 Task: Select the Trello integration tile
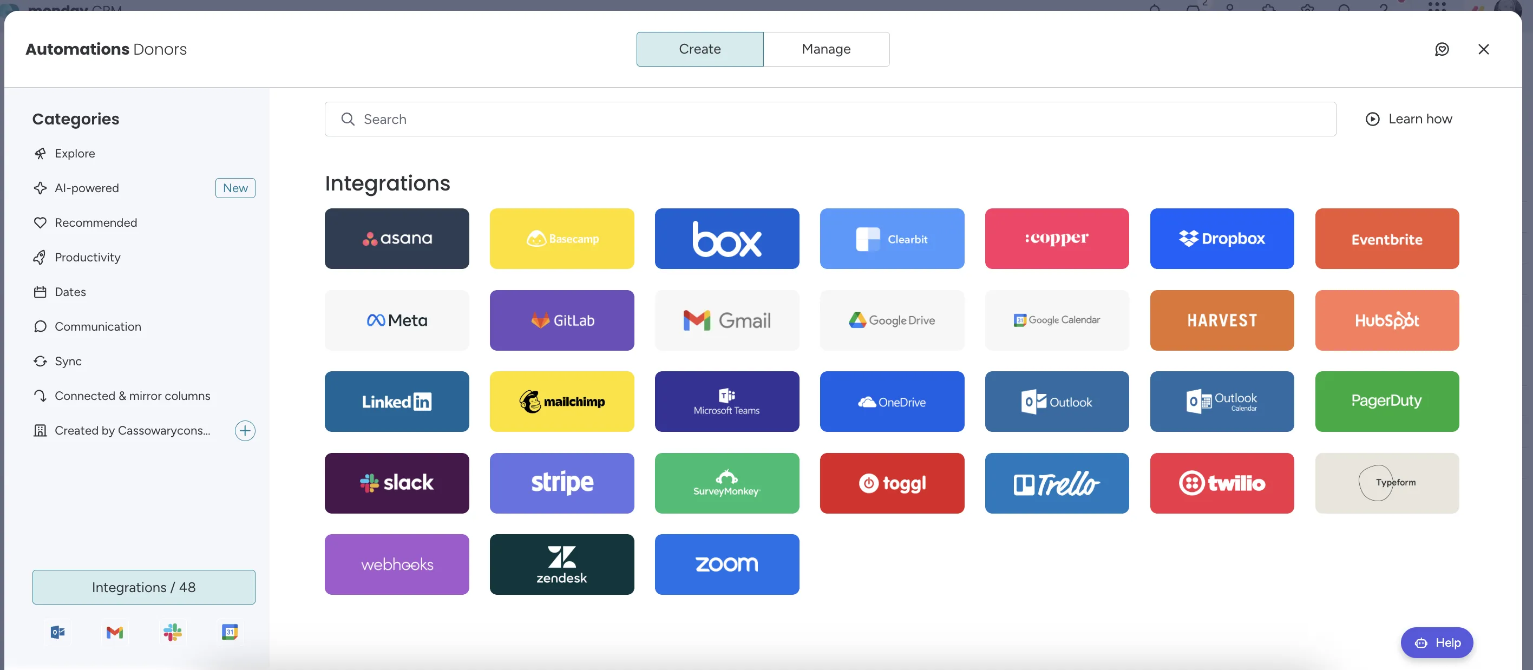click(1056, 483)
